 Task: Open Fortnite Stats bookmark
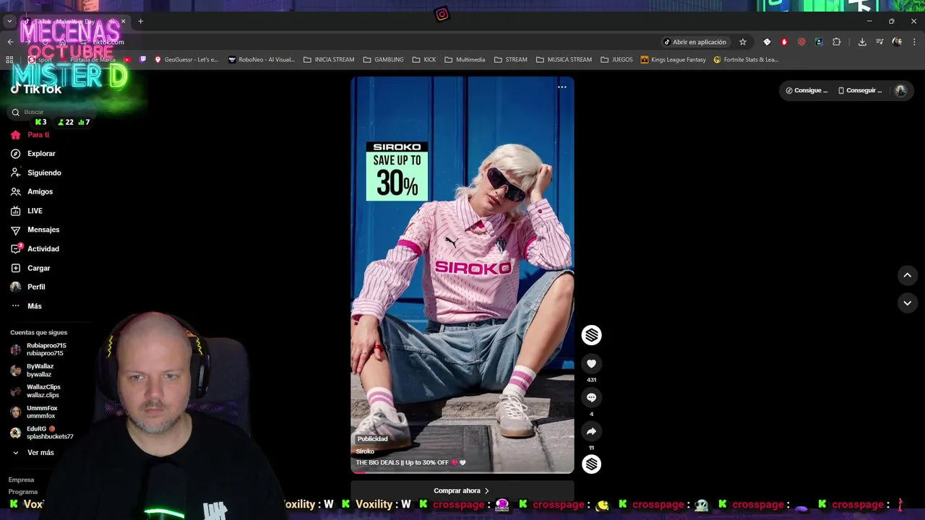coord(746,60)
